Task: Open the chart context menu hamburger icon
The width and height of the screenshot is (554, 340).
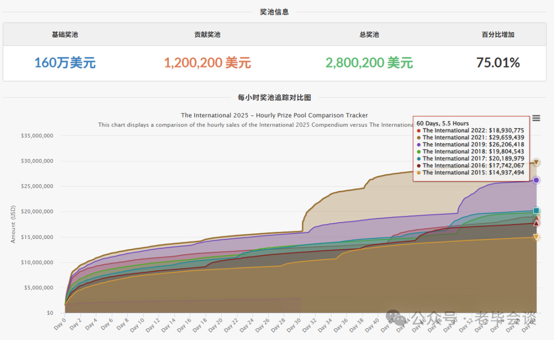Action: pyautogui.click(x=536, y=118)
